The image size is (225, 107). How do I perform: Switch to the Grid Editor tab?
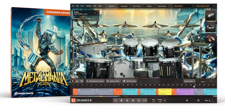point(137,6)
